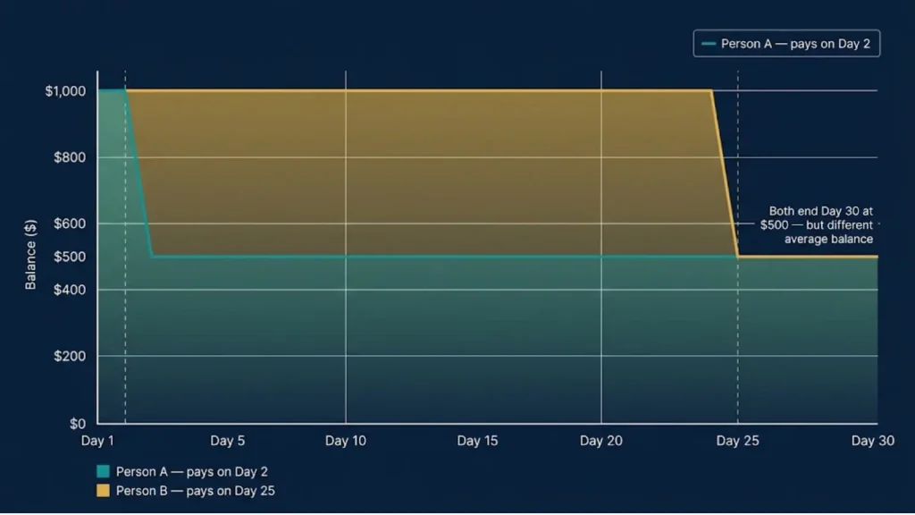The height and width of the screenshot is (515, 915).
Task: Click the Day 20 x-axis label
Action: pos(601,441)
